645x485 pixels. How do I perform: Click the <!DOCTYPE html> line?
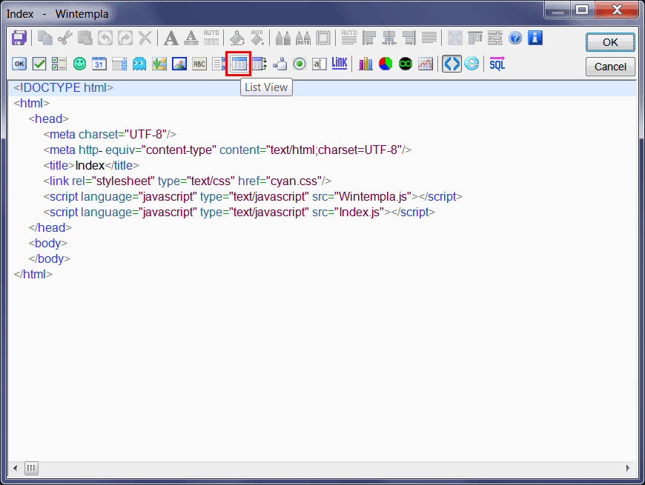point(63,88)
